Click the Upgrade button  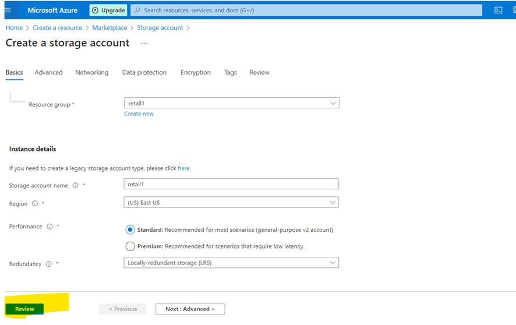108,10
